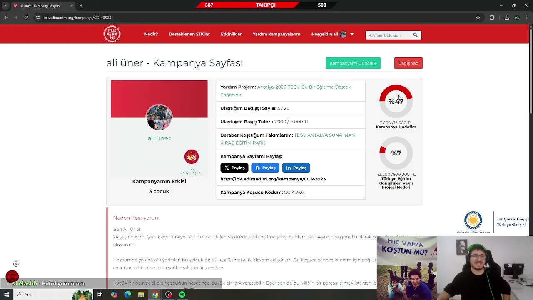Share the campaign using the Facebook Paylaş button

(265, 167)
